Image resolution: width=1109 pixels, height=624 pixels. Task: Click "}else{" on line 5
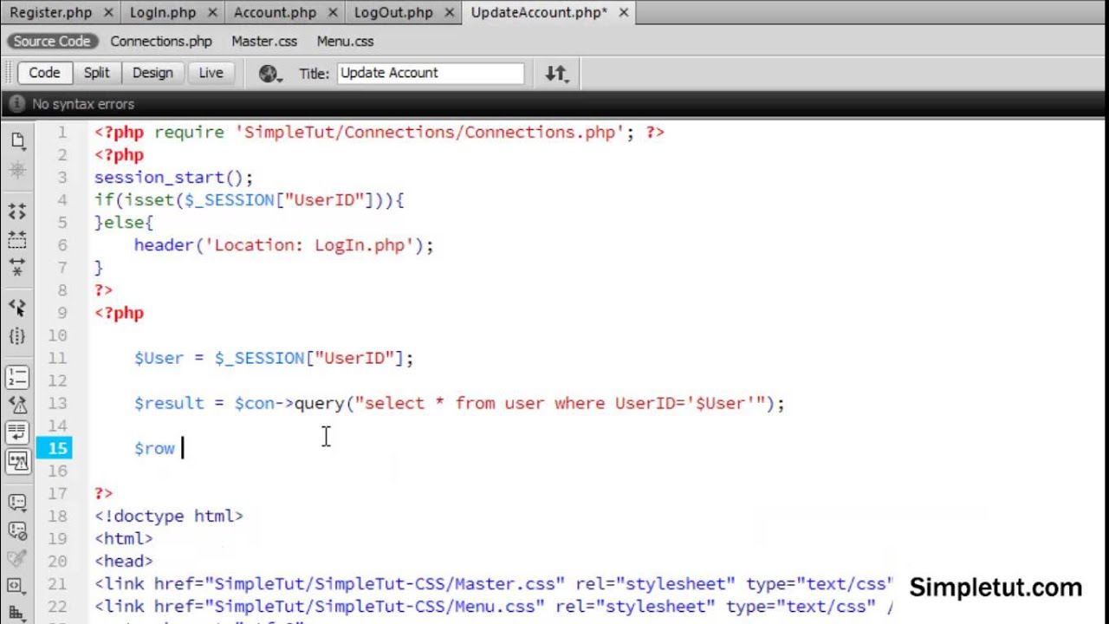(x=124, y=223)
